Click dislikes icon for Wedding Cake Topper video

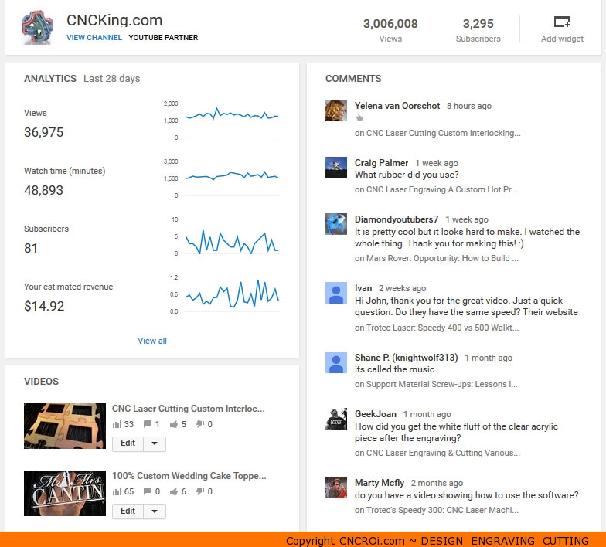coord(199,491)
